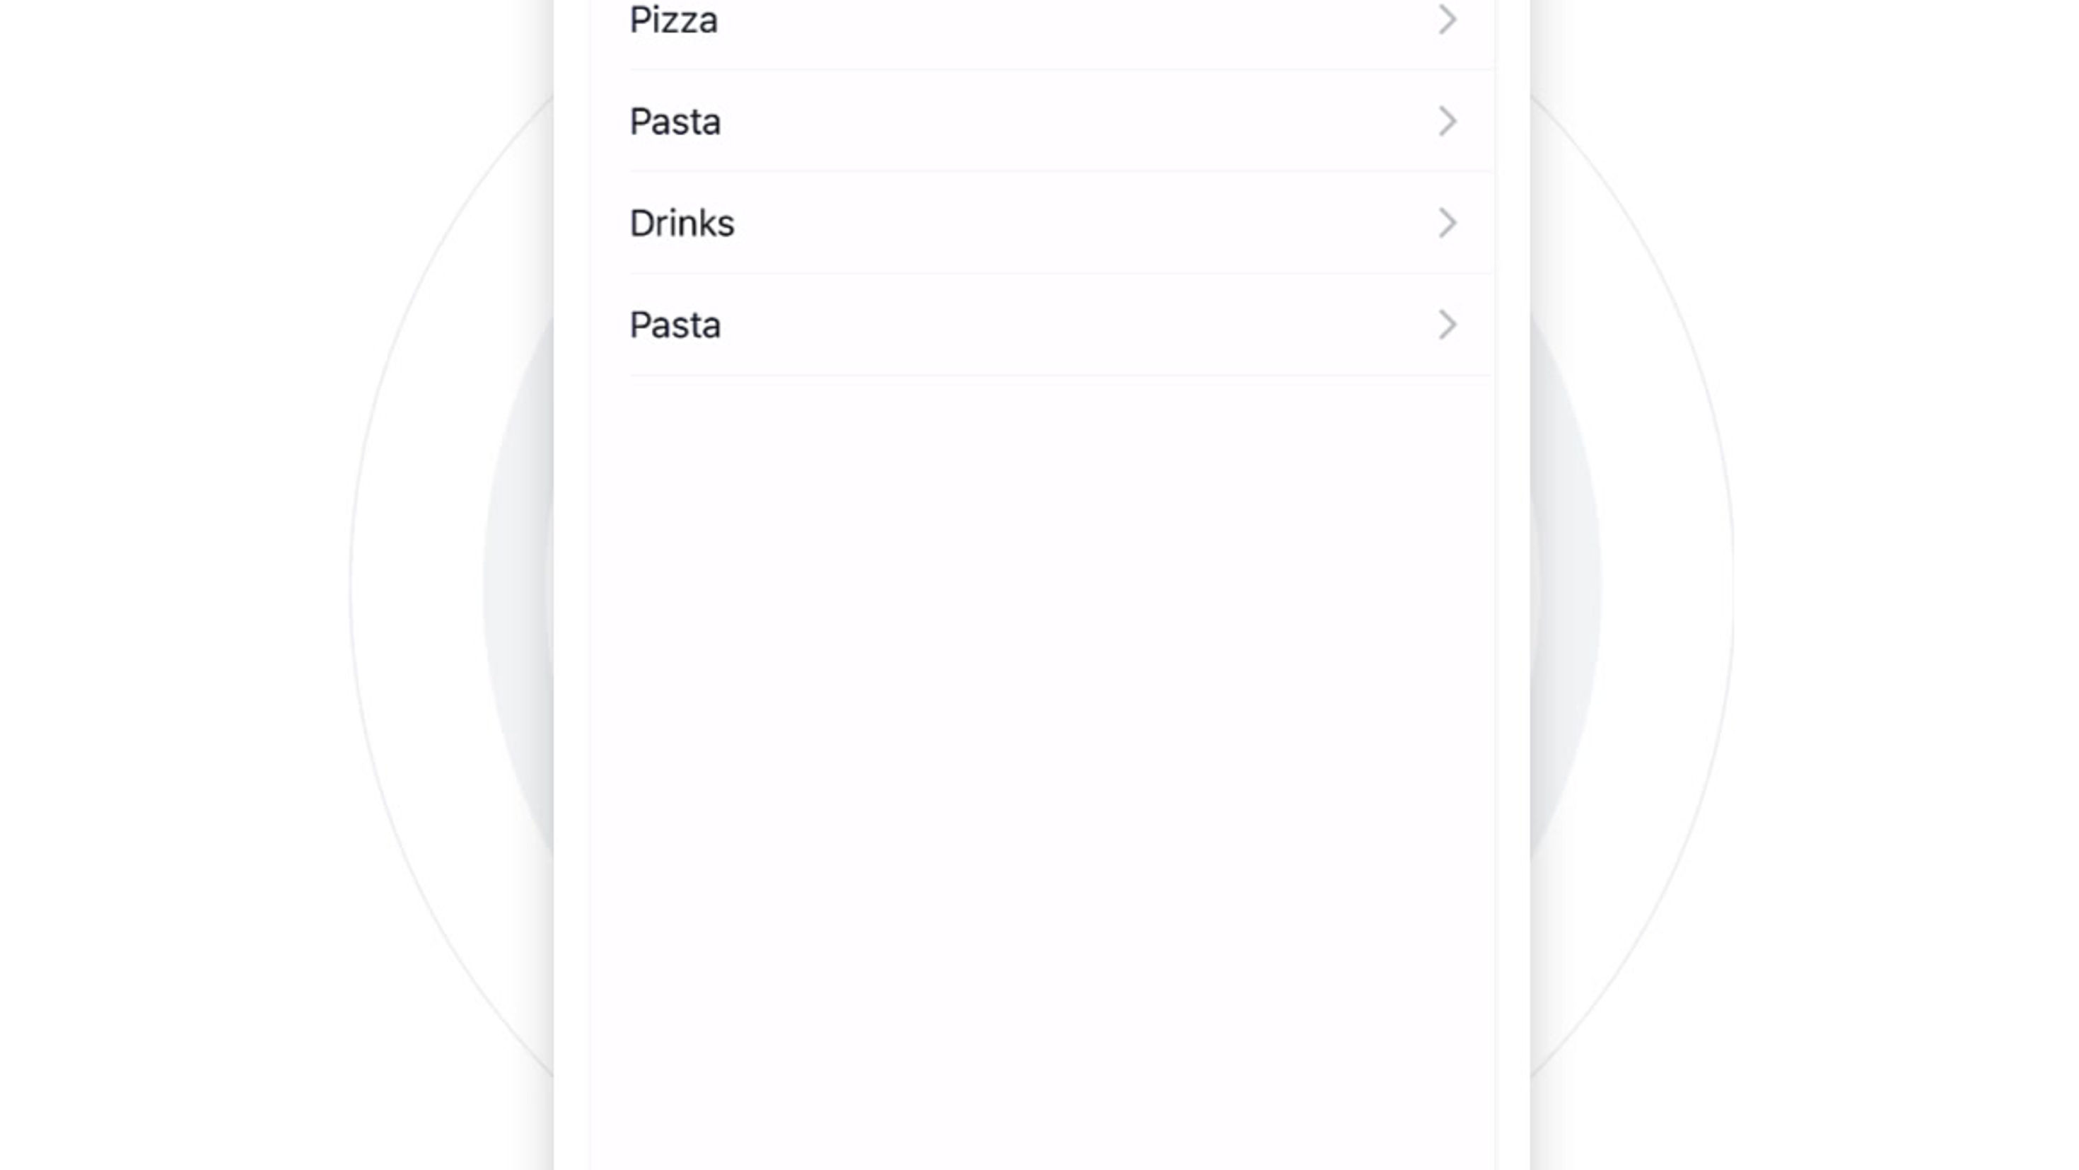Expand the last Pasta row in the list

tap(1041, 325)
